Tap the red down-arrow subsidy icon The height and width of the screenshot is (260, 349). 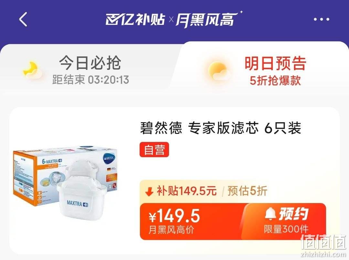[149, 191]
